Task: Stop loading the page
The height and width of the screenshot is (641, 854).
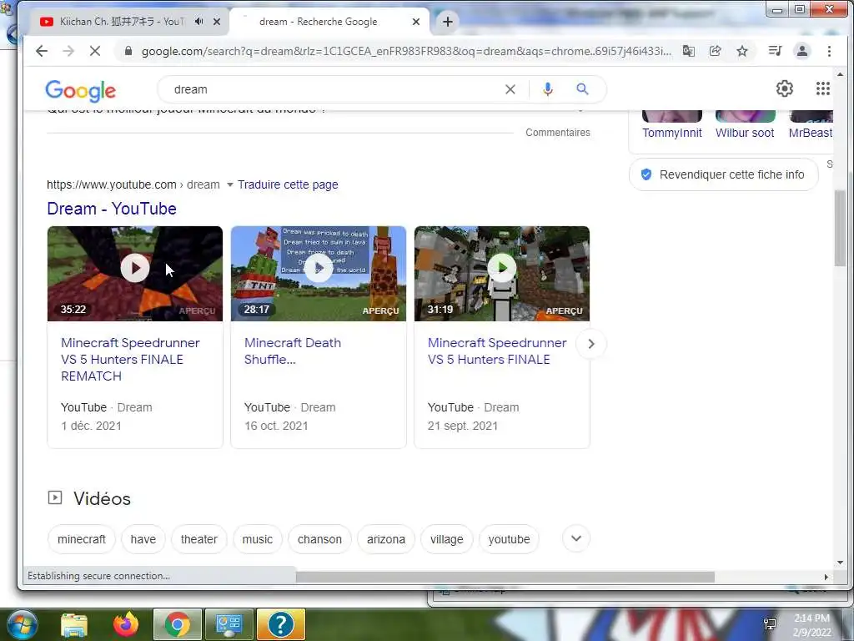Action: tap(95, 51)
